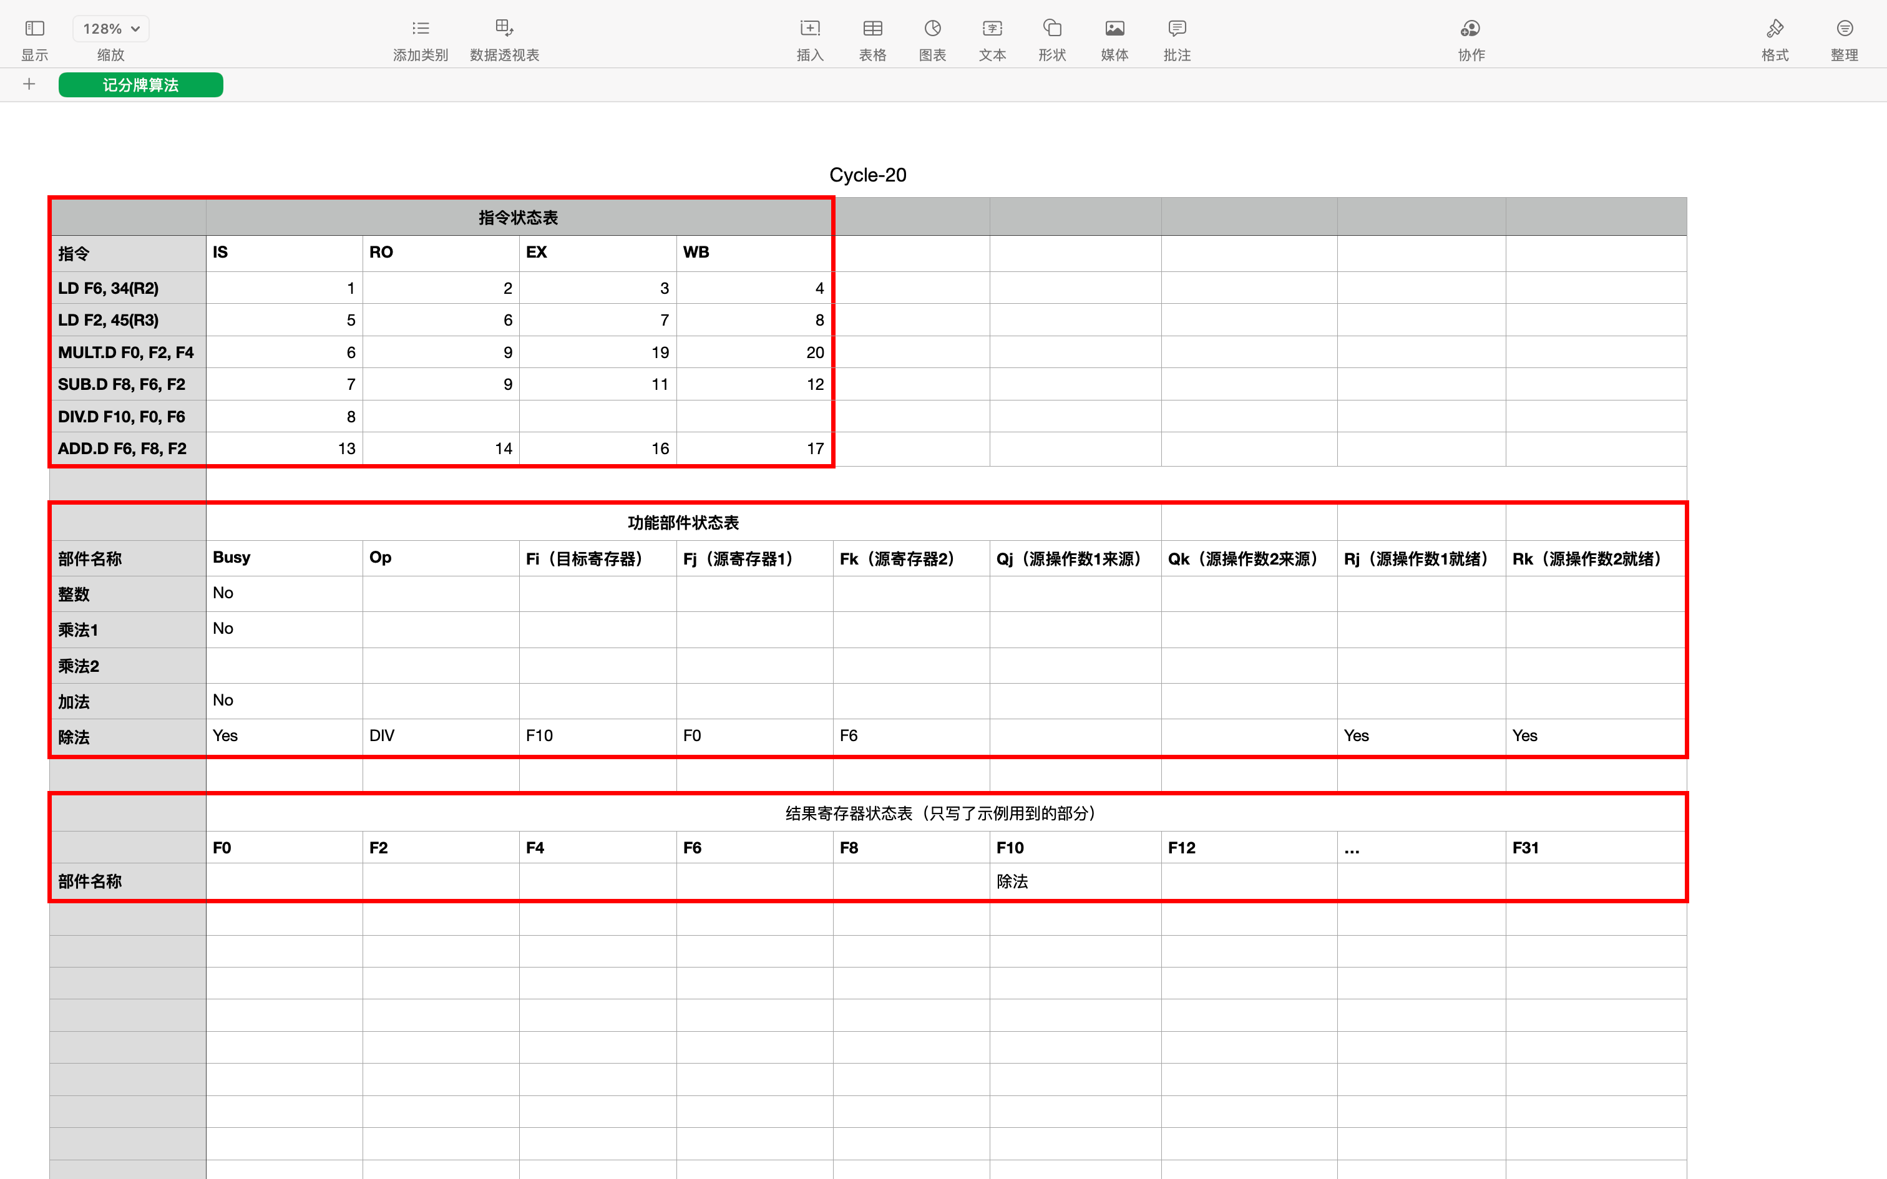Select the 加法 row label
Viewport: 1887px width, 1179px height.
(x=128, y=701)
